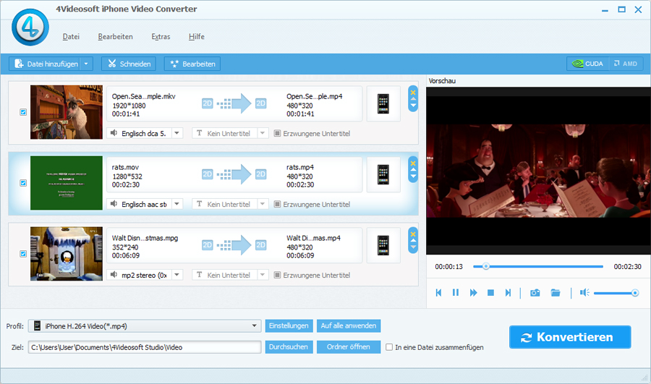Click the preview playback position slider
651x384 pixels.
click(x=538, y=267)
